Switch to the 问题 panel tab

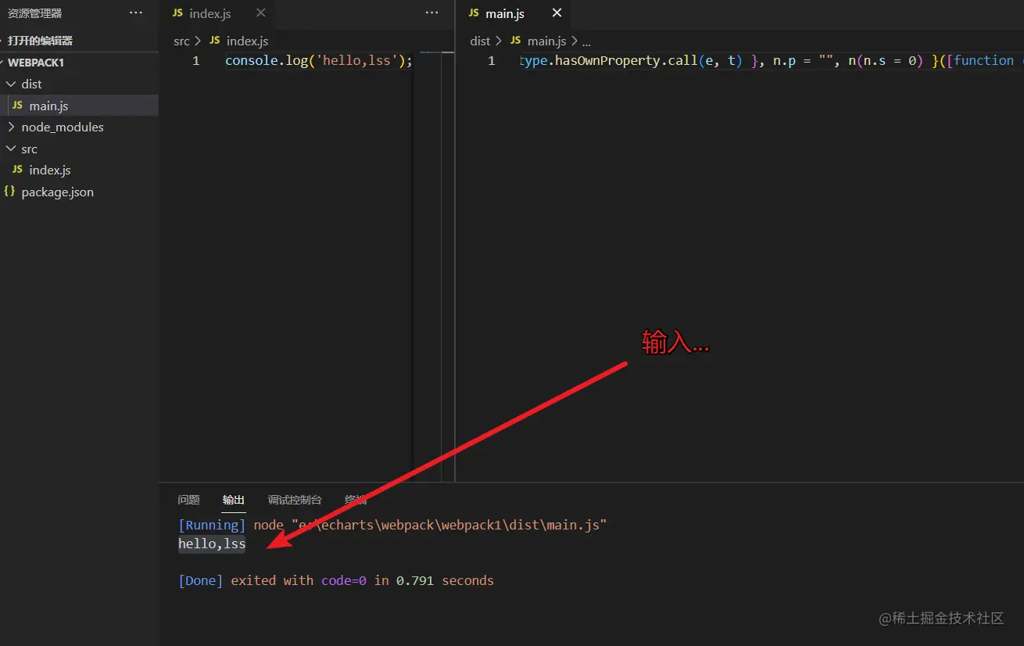[x=188, y=500]
